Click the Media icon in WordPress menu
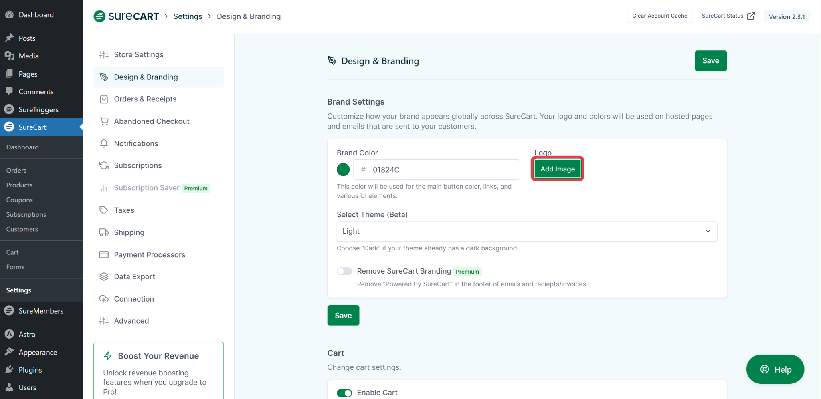The width and height of the screenshot is (821, 399). click(9, 56)
